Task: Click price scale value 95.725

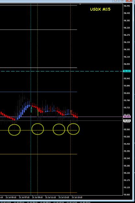Action: (x=127, y=108)
